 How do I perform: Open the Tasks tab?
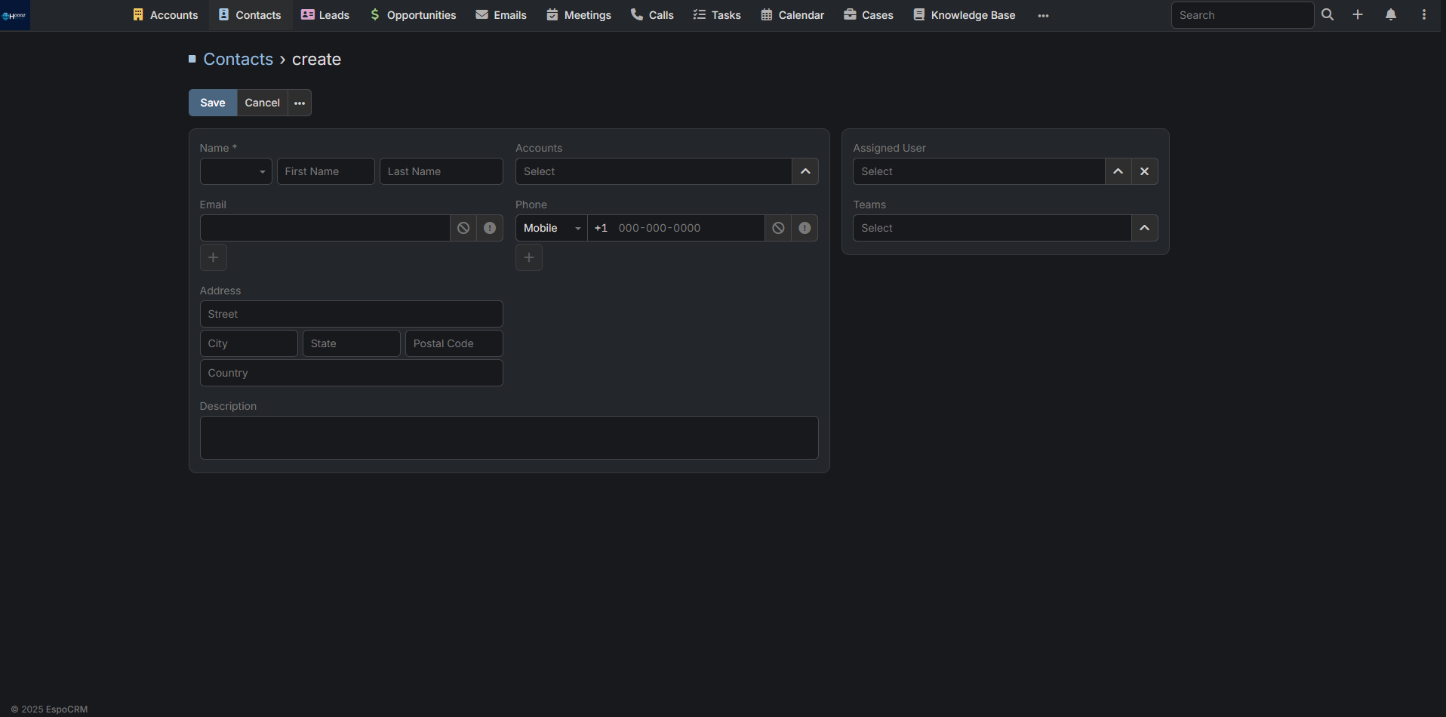[717, 15]
